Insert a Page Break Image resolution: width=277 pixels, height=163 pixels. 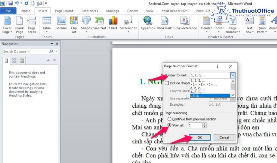pyautogui.click(x=32, y=25)
